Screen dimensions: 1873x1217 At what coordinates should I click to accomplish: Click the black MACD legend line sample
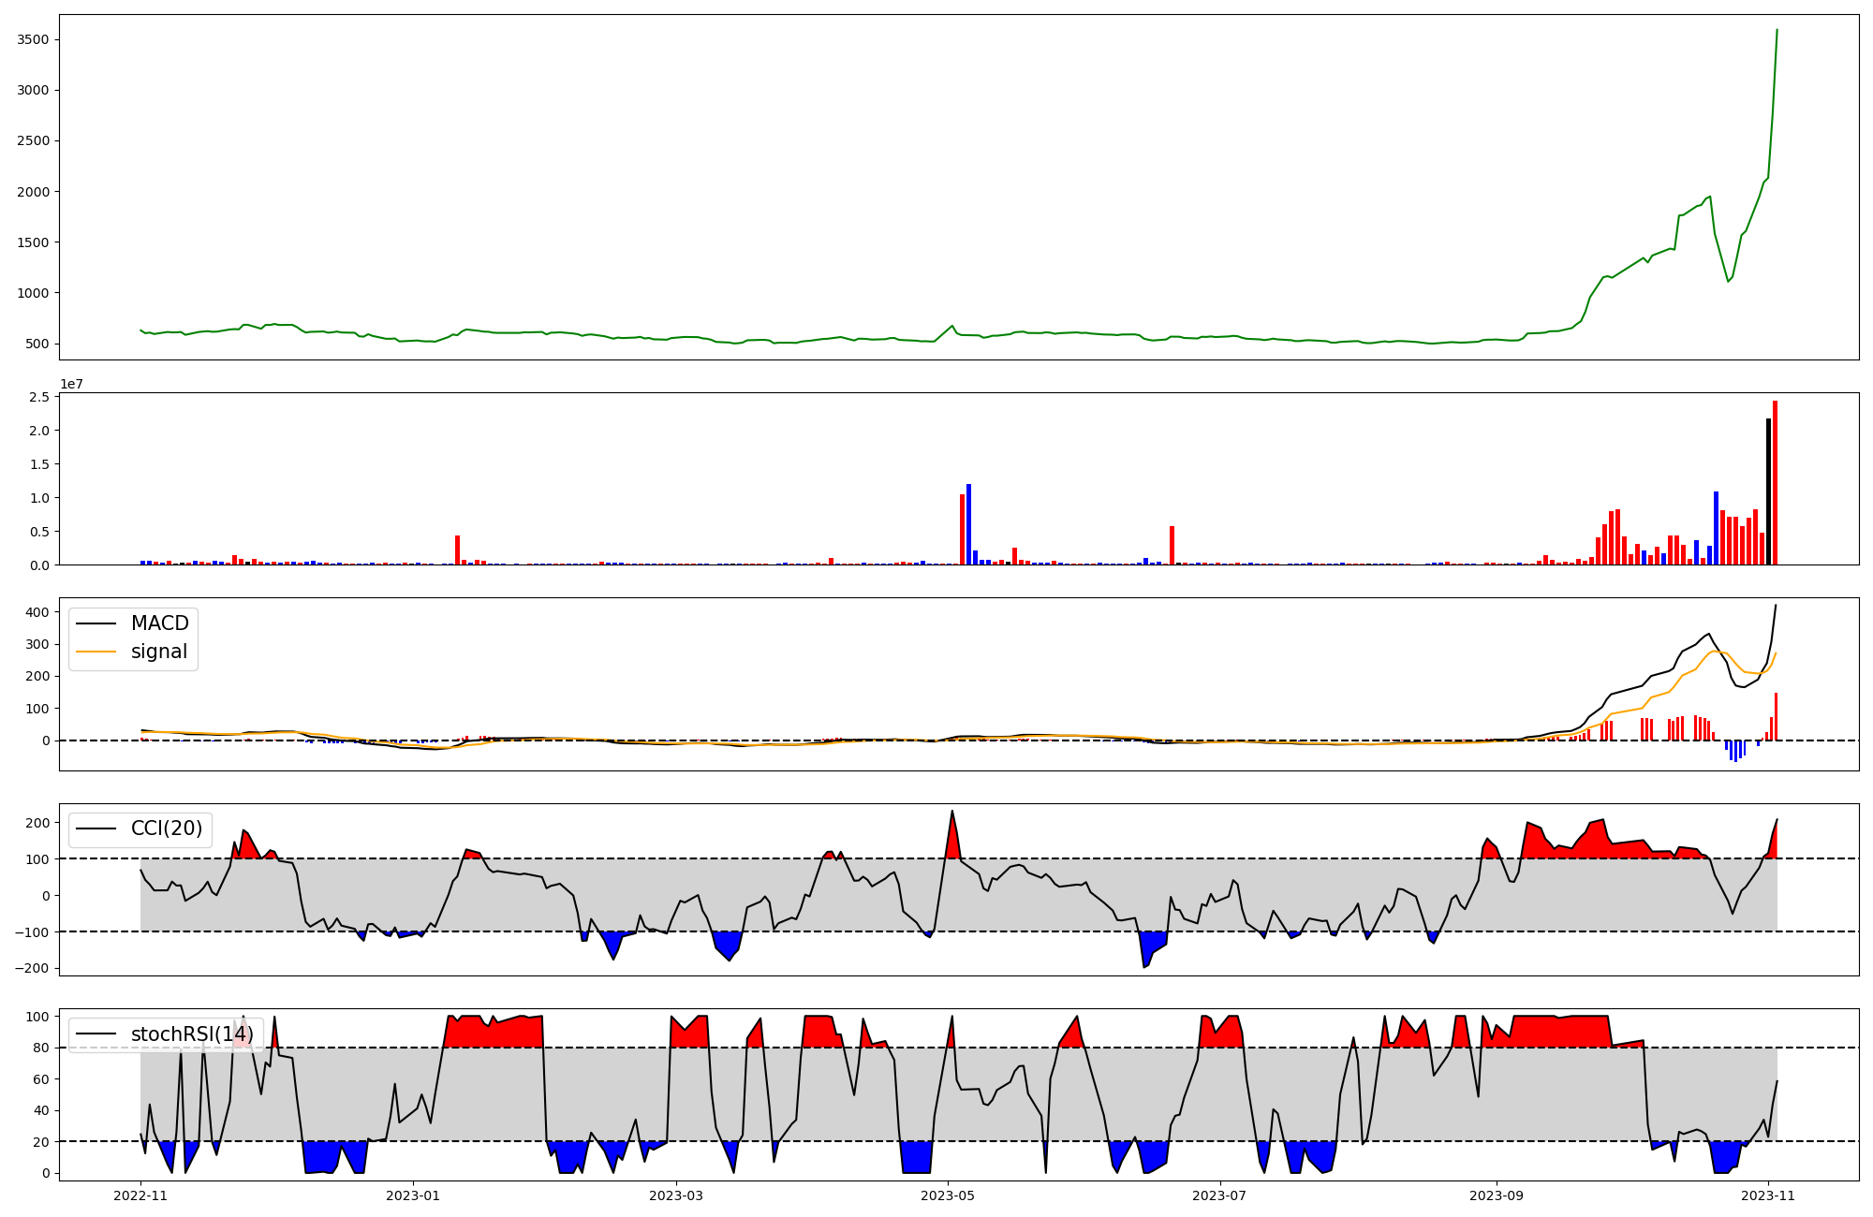tap(96, 623)
